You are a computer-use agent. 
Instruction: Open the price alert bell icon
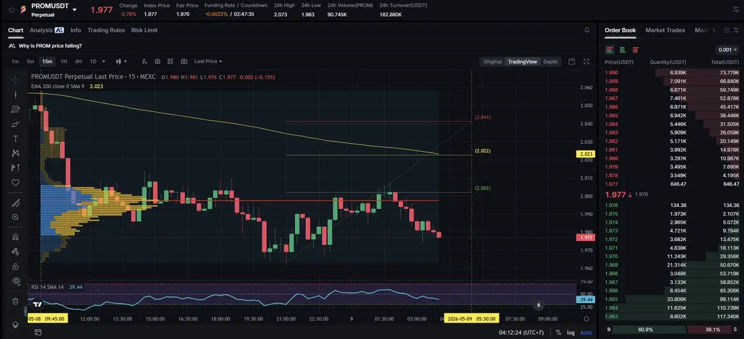tap(587, 30)
